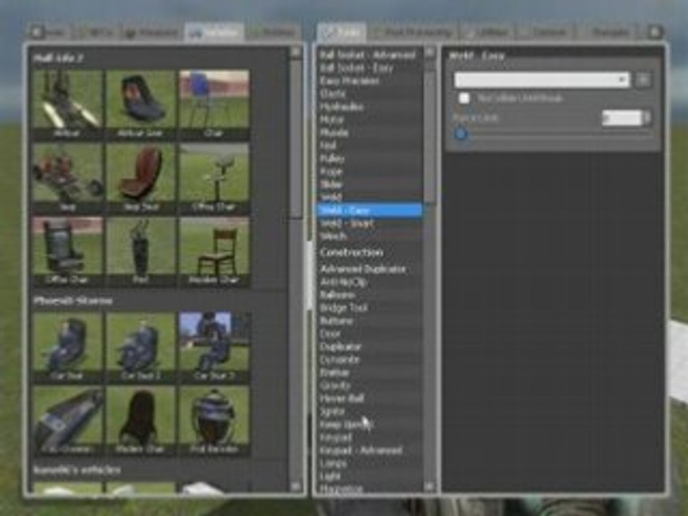Spawn the blue Chair thumbnail
Image resolution: width=688 pixels, height=516 pixels.
click(x=214, y=105)
